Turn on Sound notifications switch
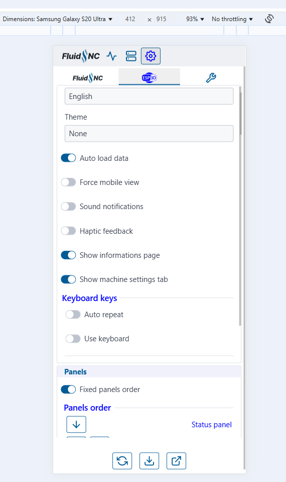This screenshot has width=286, height=482. [x=68, y=206]
